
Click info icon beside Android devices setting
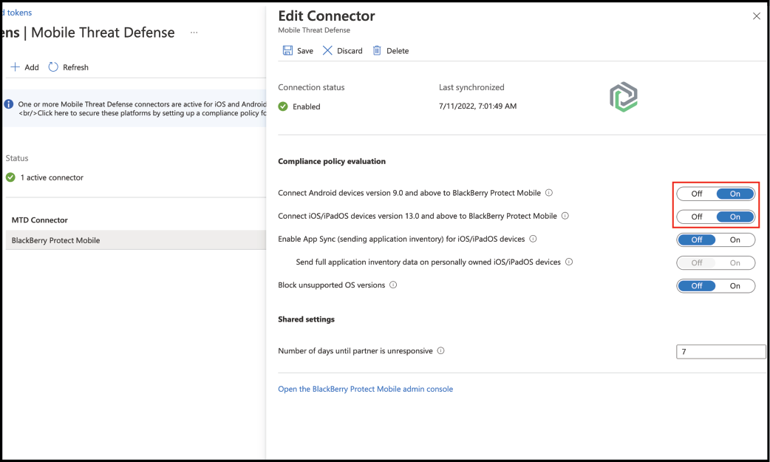549,193
